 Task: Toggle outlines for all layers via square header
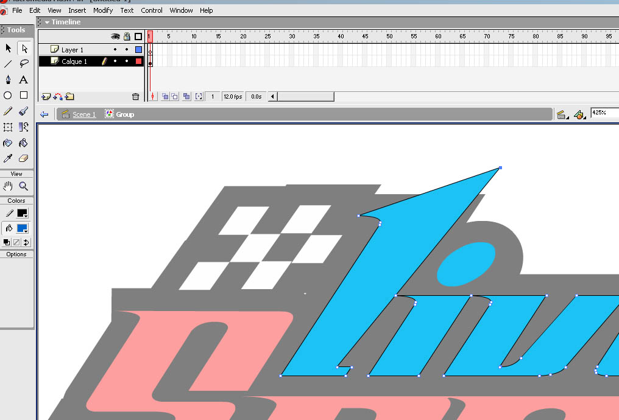point(138,37)
